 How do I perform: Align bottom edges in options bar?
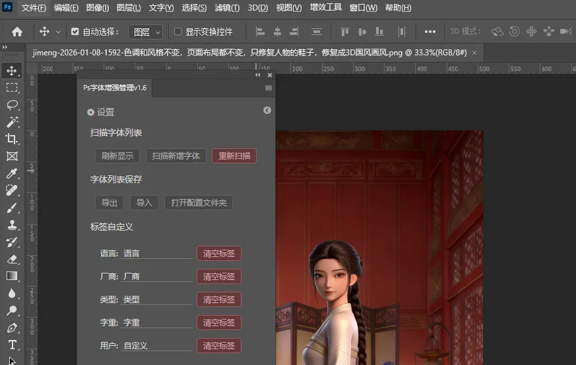[x=379, y=32]
